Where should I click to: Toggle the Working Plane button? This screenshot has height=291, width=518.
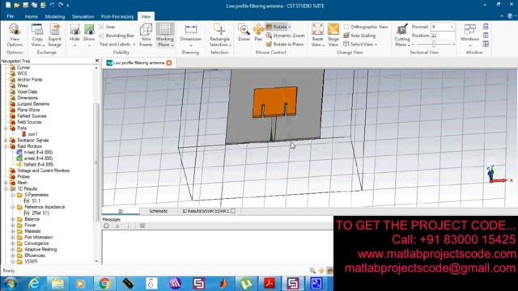(x=165, y=35)
